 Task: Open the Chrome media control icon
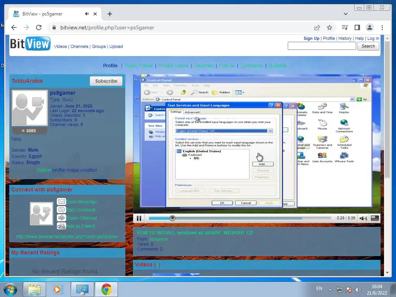345,27
